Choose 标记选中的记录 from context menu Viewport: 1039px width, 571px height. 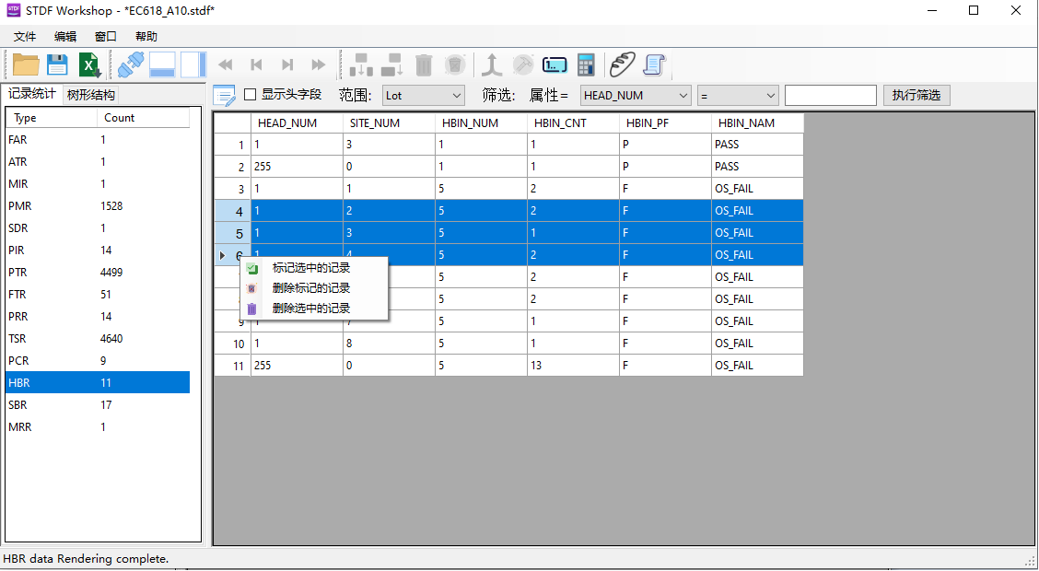click(311, 268)
